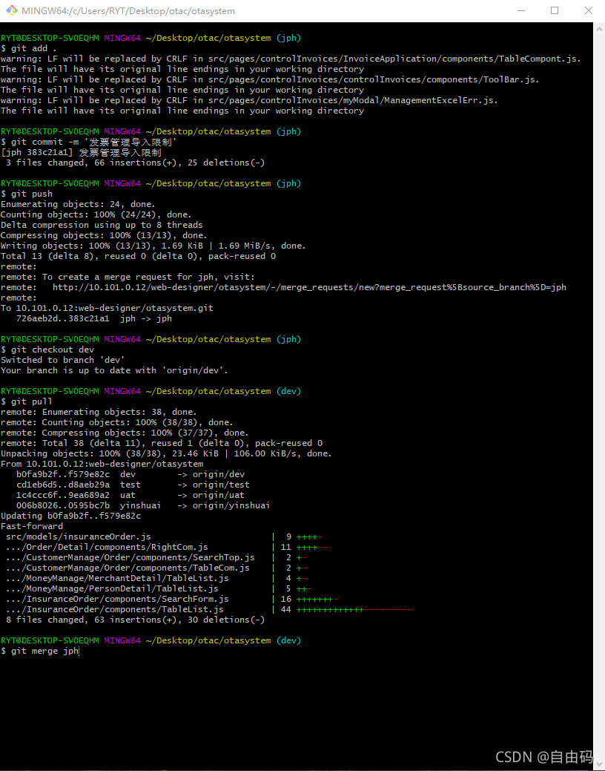Click src/models/insuranceOrder.js in diff stat
The width and height of the screenshot is (605, 771).
(79, 537)
